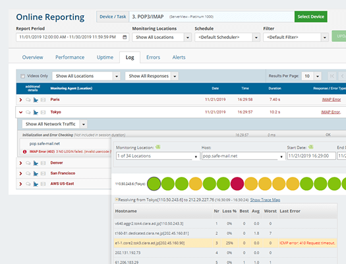Click the Start Date 11/21/2019 16:29:00 field
The image size is (346, 264).
311,156
